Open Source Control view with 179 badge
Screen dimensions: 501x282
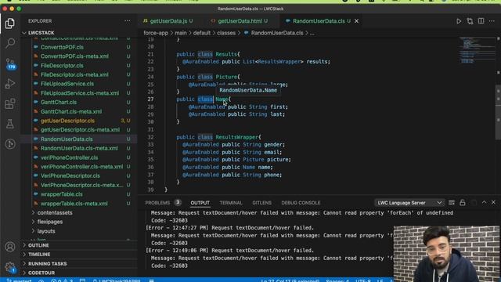tap(10, 63)
